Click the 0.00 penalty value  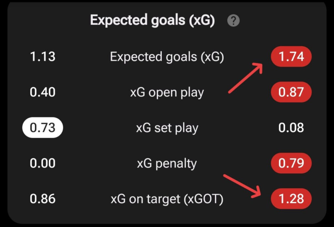[x=42, y=163]
